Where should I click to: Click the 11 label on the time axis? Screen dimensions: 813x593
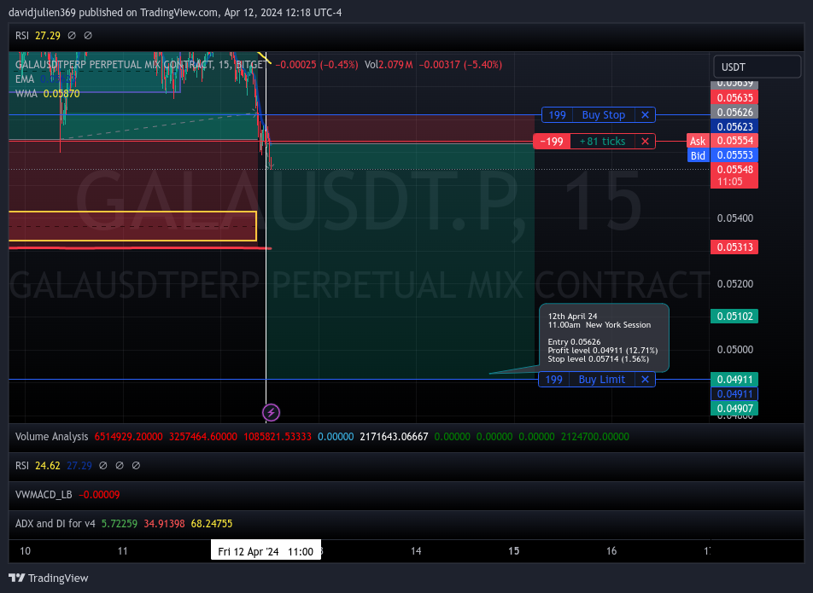[x=122, y=551]
